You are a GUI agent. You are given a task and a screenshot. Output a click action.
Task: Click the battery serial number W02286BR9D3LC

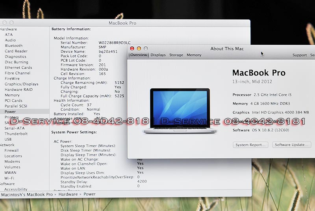[x=115, y=43]
